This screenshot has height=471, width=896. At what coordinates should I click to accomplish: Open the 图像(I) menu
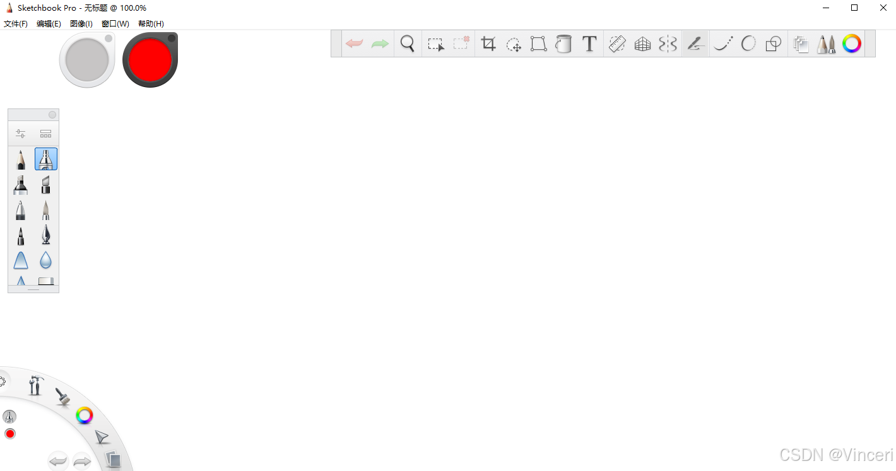point(81,24)
